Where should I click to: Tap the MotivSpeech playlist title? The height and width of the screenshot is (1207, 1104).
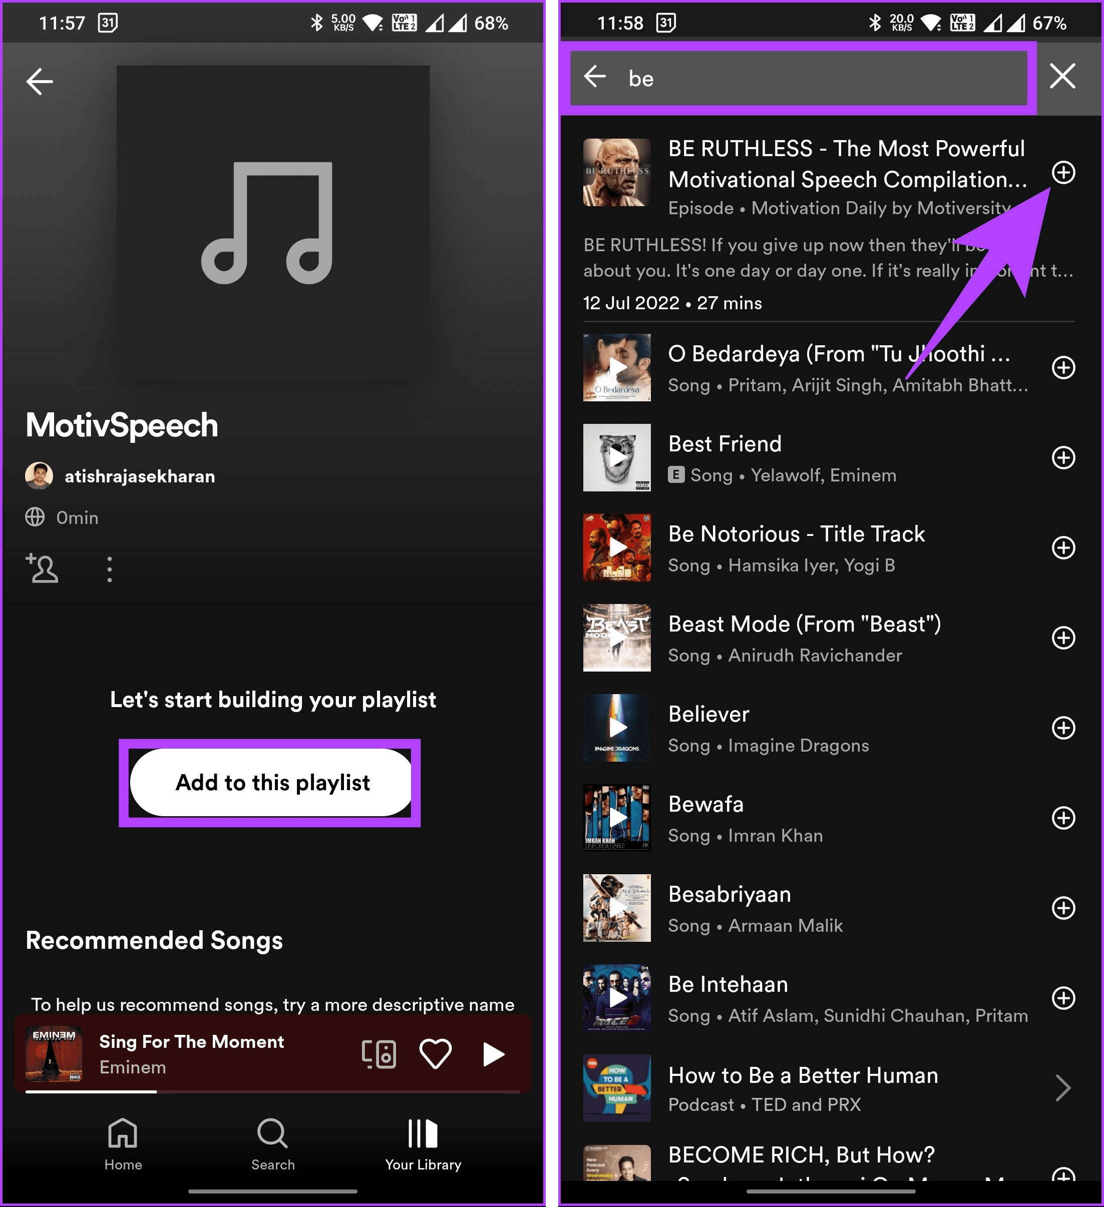click(122, 425)
